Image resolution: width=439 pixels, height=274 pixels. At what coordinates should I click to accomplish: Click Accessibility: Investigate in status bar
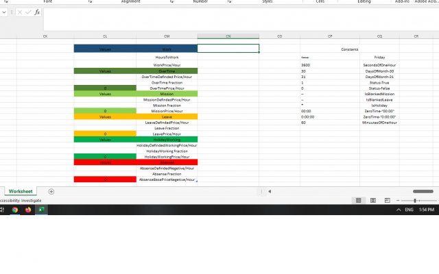[21, 200]
